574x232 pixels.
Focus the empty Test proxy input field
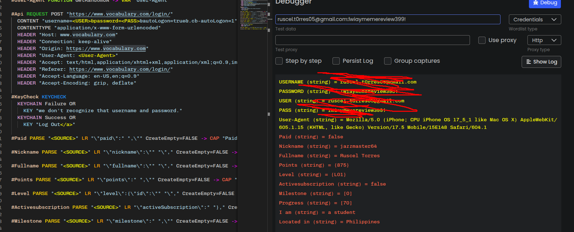point(373,40)
